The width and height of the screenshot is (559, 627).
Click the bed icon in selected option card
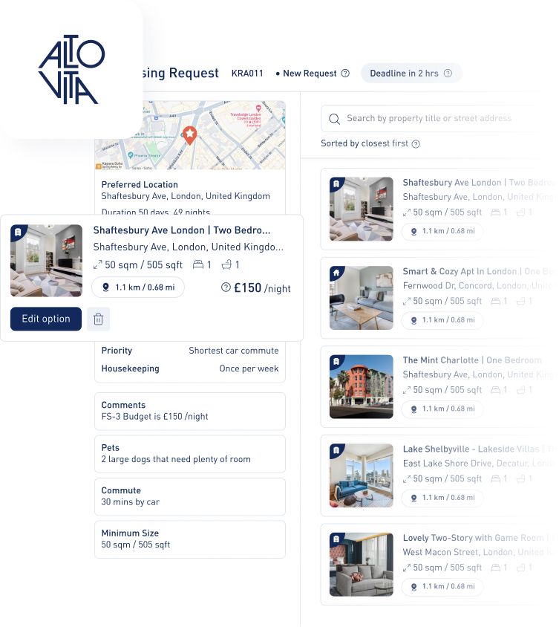point(198,264)
